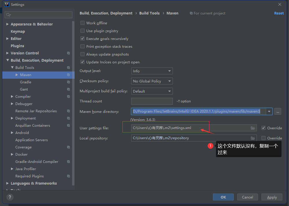Viewport: 289px width, 206px height.
Task: Expand the Docker node
Action: (12, 154)
